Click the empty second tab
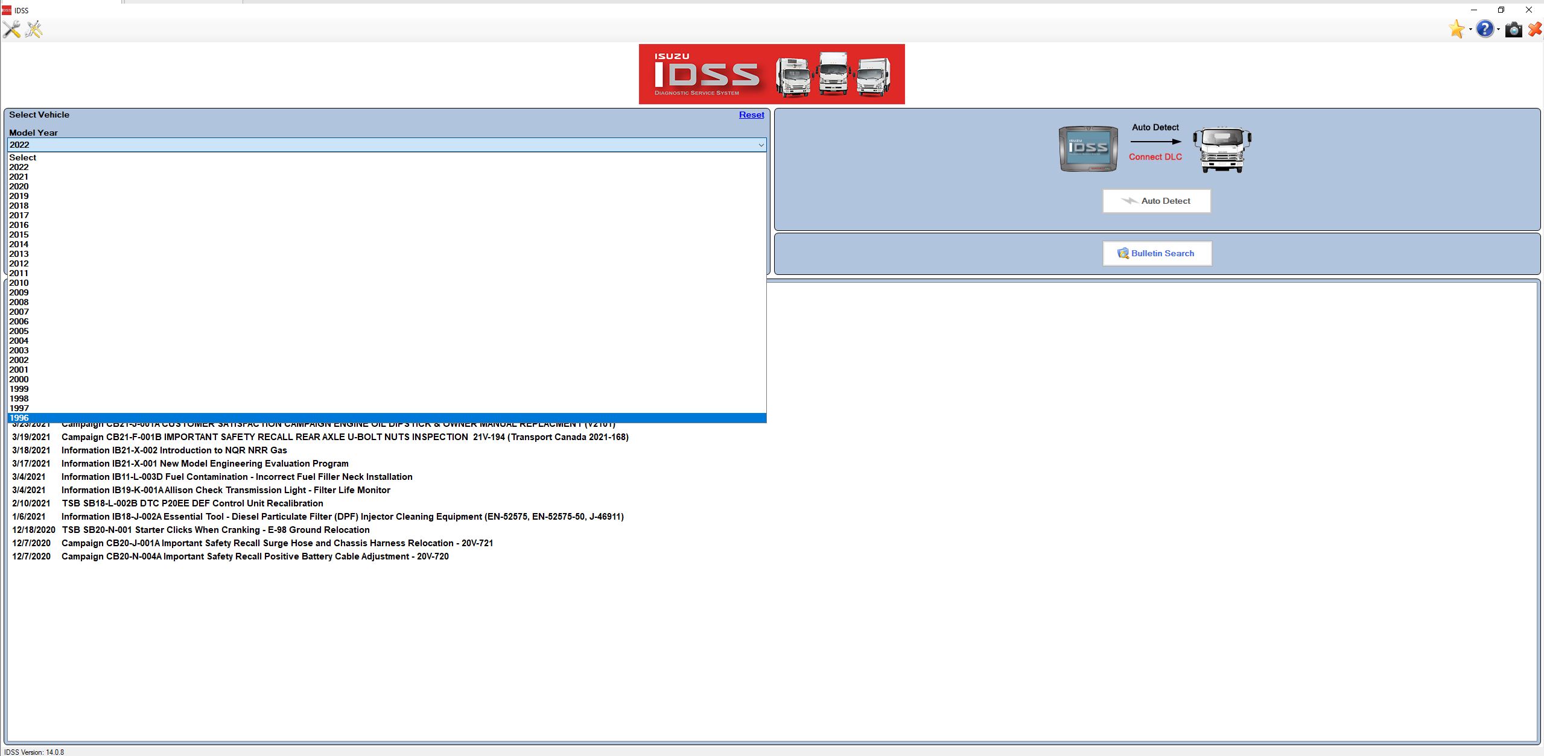 [x=181, y=2]
